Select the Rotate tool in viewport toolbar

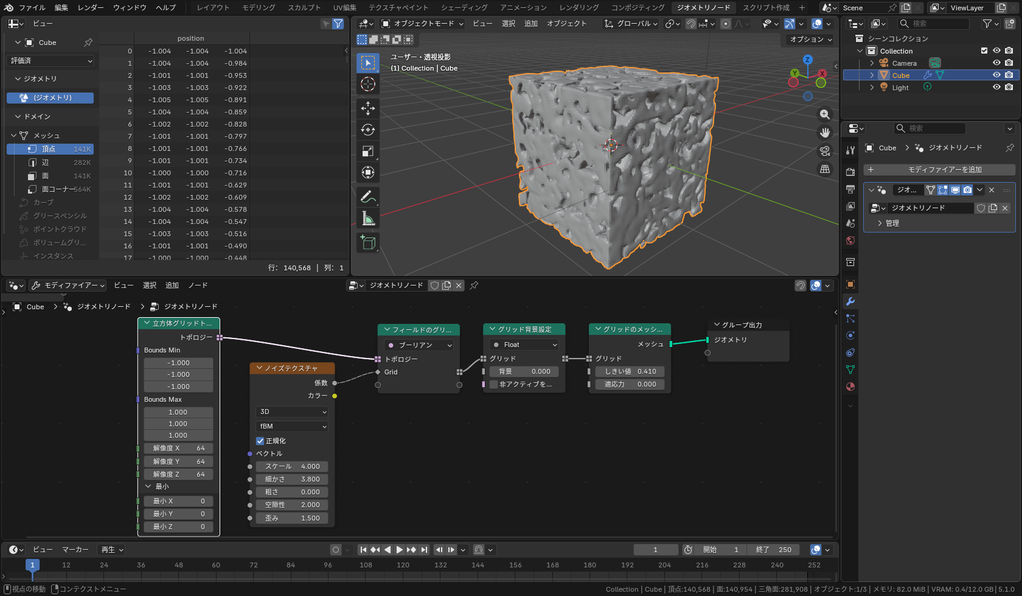coord(368,130)
